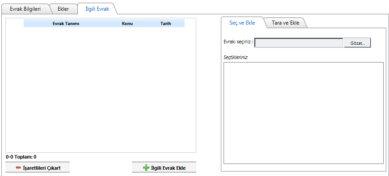Click the red minus icon
The width and height of the screenshot is (389, 176).
pos(18,168)
